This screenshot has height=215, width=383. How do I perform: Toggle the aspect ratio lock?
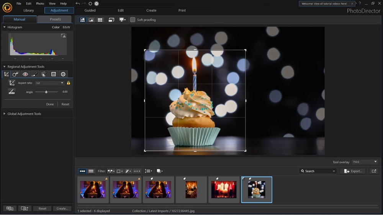coord(69,83)
